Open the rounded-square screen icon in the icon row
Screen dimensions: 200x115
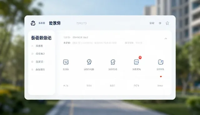tap(66, 62)
